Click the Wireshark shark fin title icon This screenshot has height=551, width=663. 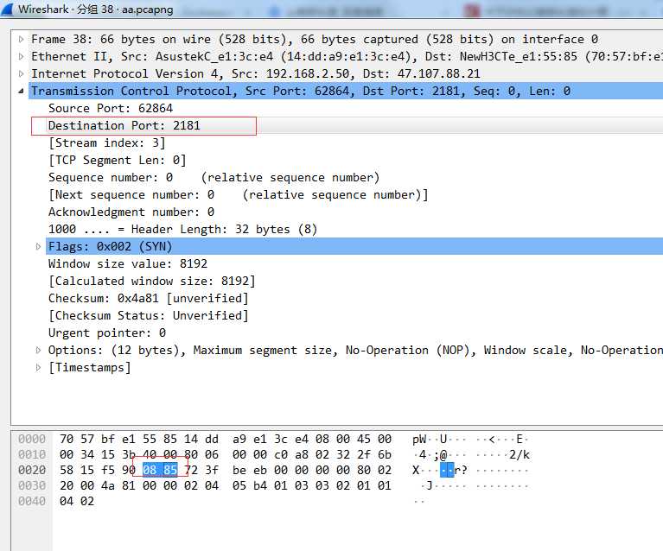8,9
